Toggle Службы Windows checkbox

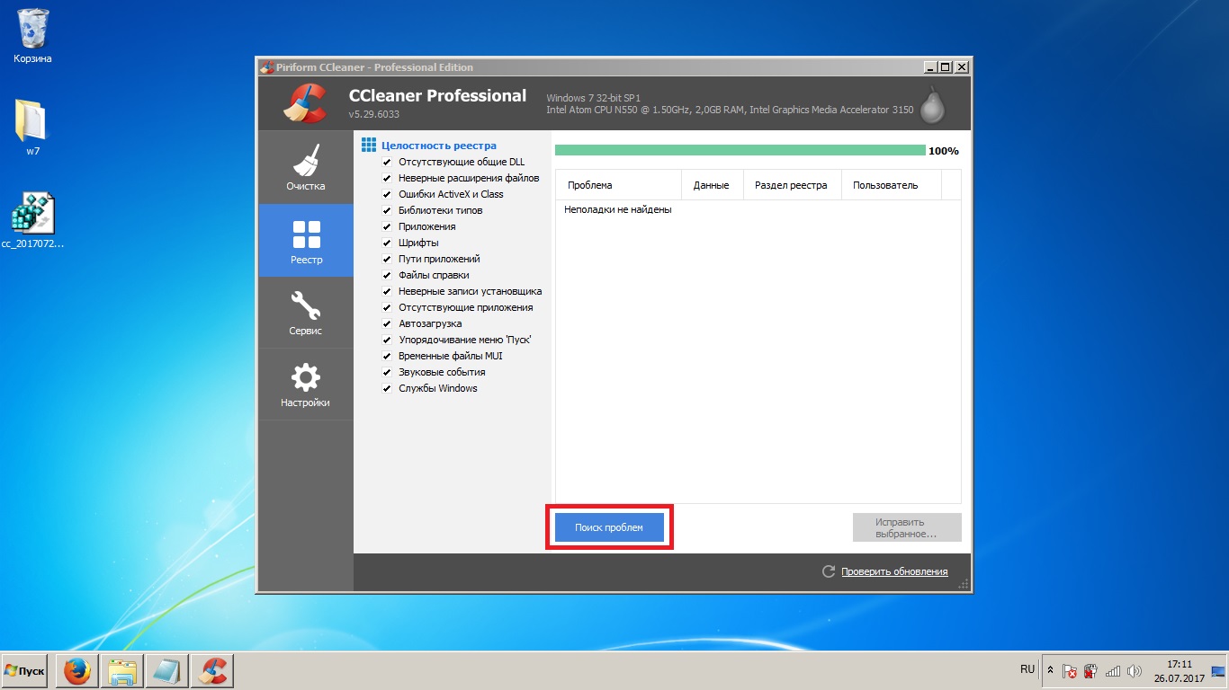[387, 388]
